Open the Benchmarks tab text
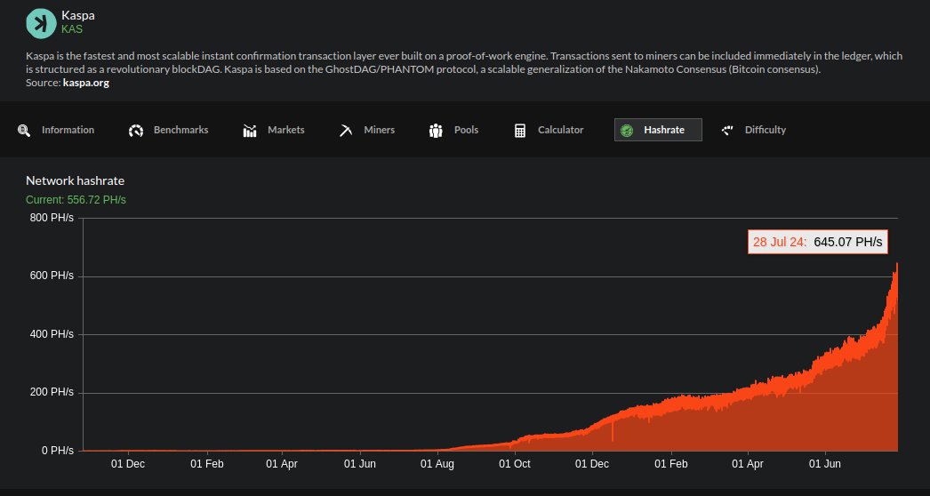Screen dimensions: 930x496 (x=180, y=130)
